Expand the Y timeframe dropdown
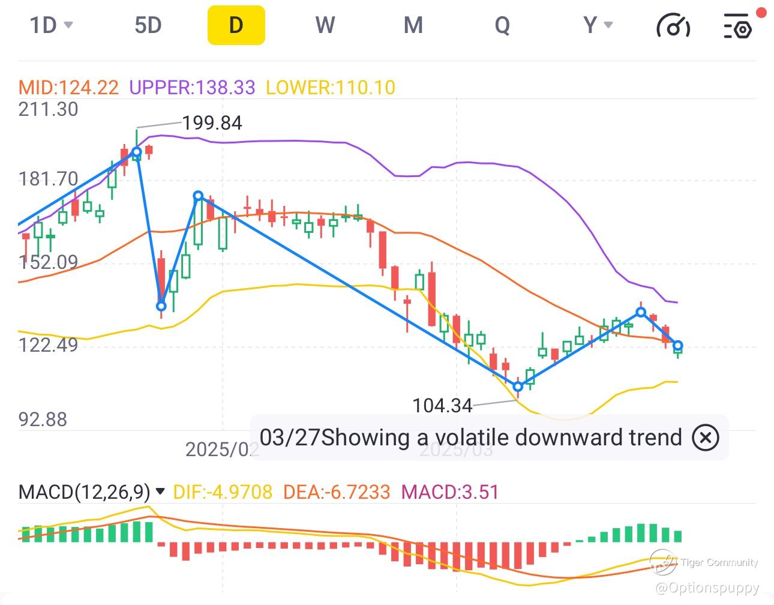 (598, 25)
